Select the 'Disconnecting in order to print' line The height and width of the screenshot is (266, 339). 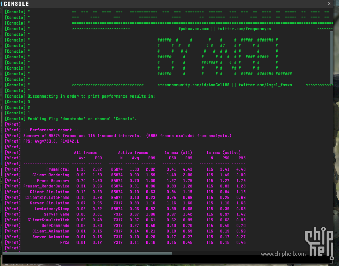click(91, 97)
